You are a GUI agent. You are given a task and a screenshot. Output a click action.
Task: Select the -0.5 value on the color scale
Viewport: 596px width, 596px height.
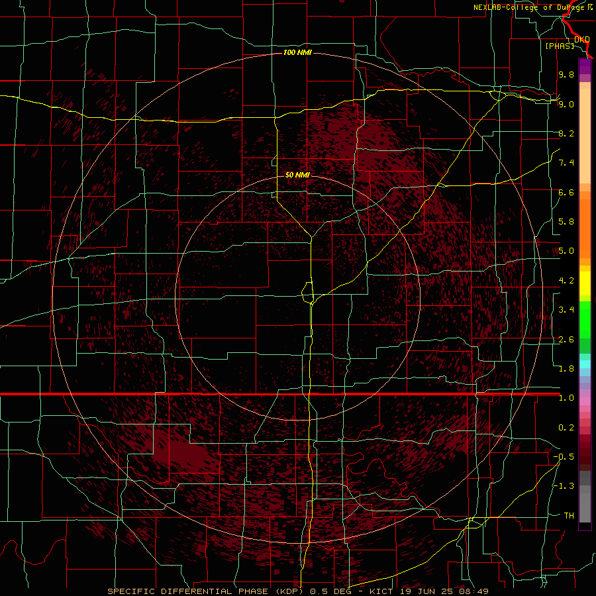[x=564, y=457]
